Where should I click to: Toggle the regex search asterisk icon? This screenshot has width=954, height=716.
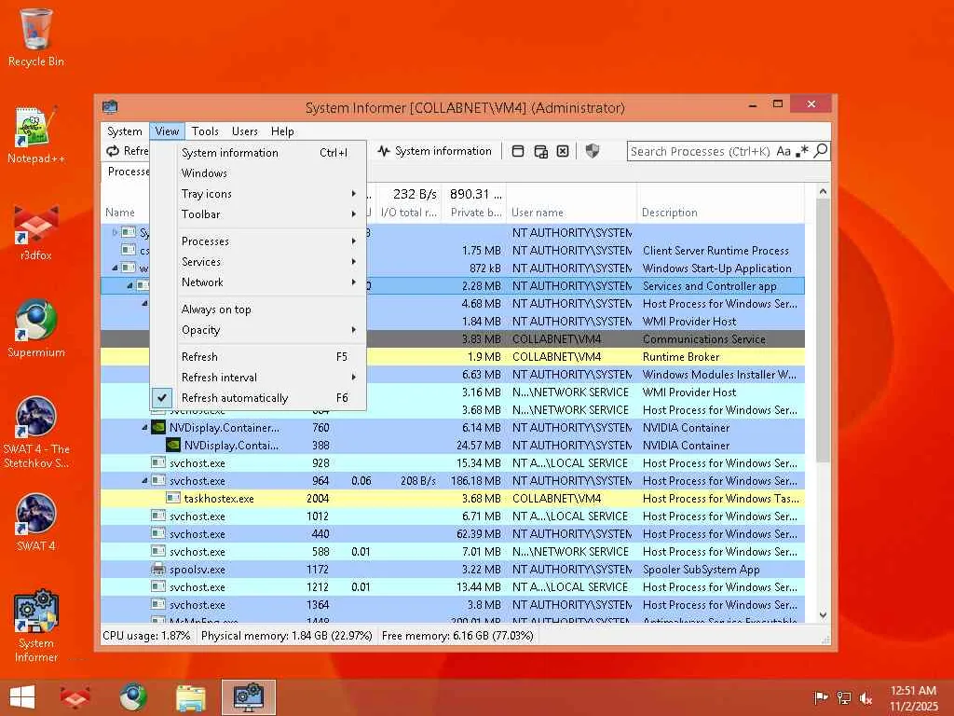tap(802, 151)
